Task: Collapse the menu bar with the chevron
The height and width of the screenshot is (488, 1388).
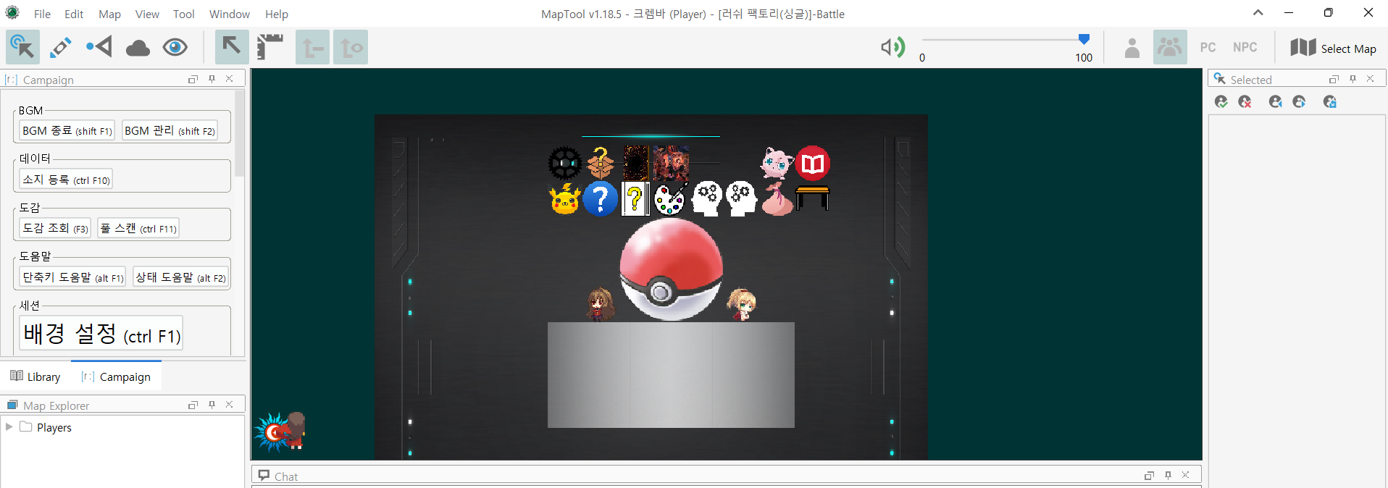Action: [1258, 12]
